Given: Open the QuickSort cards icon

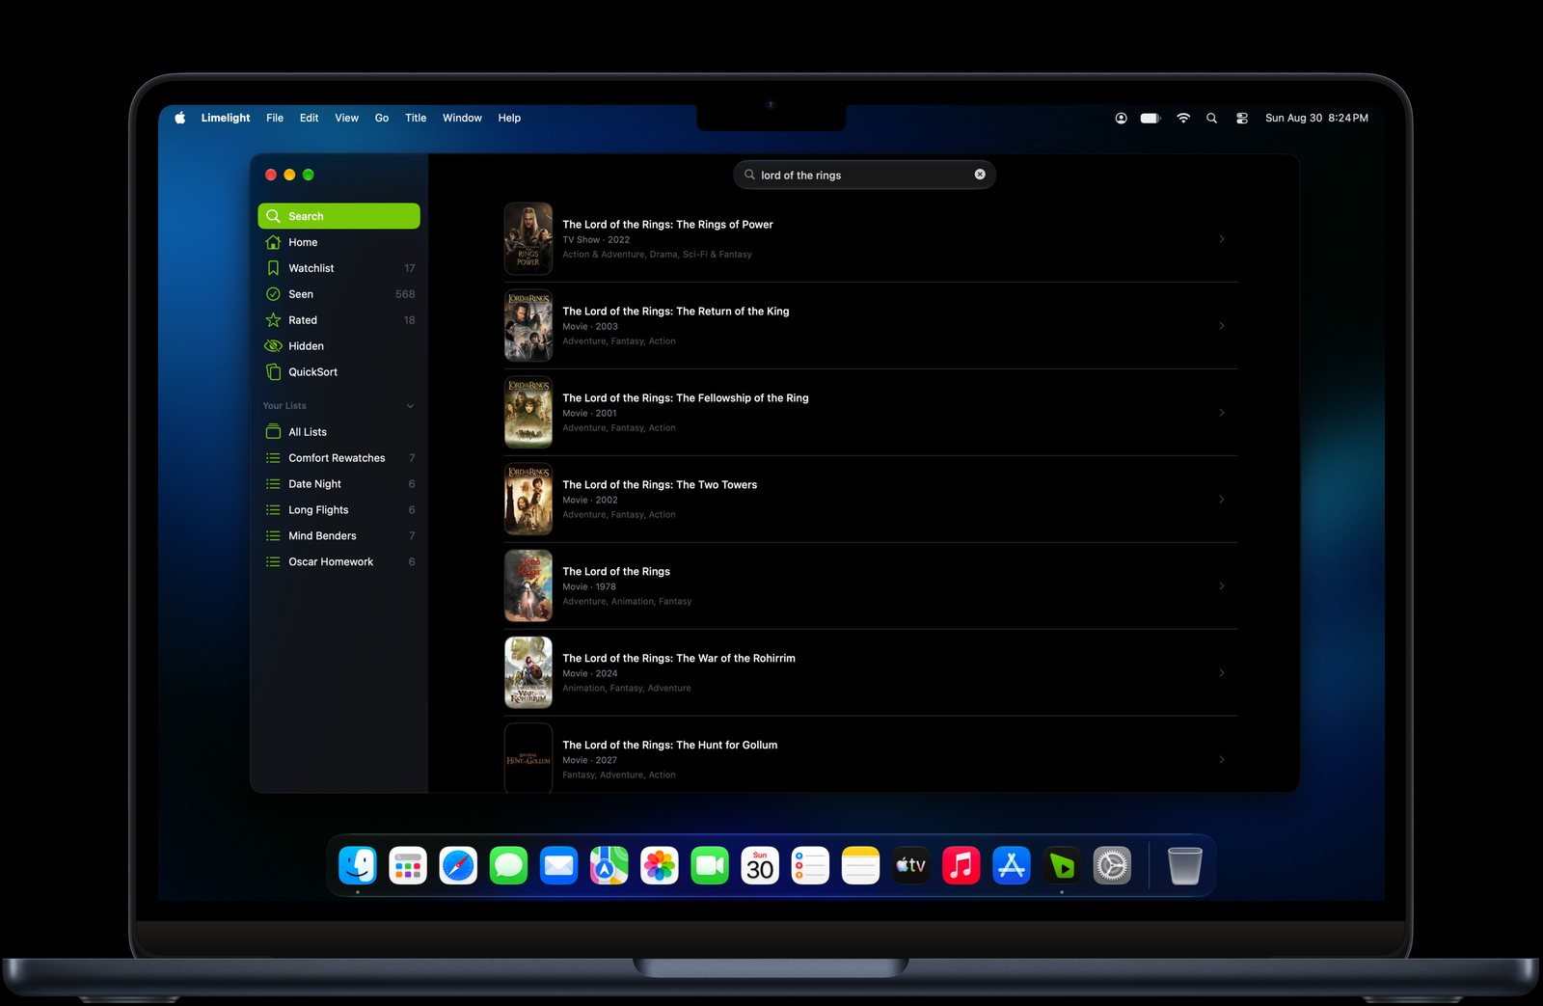Looking at the screenshot, I should (273, 372).
